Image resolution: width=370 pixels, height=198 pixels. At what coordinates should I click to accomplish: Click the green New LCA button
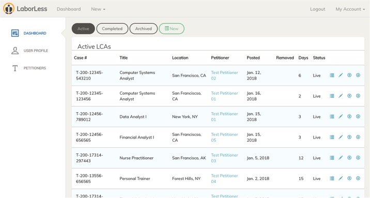(x=172, y=28)
